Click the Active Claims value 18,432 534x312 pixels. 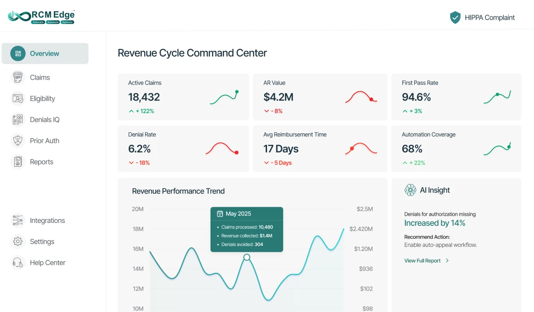[144, 97]
